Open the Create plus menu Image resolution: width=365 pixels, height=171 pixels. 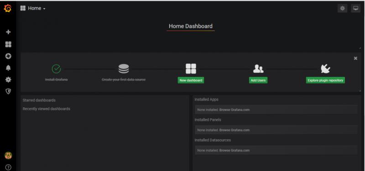(x=8, y=32)
